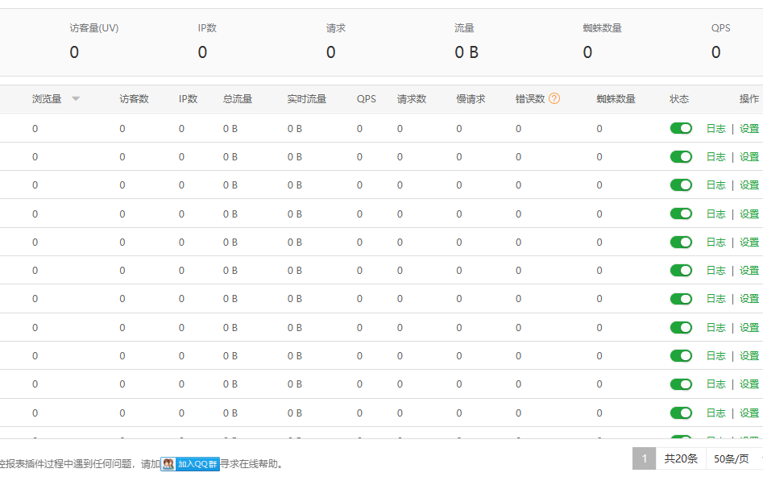Click the 慢请求 column header
This screenshot has width=763, height=481.
471,99
